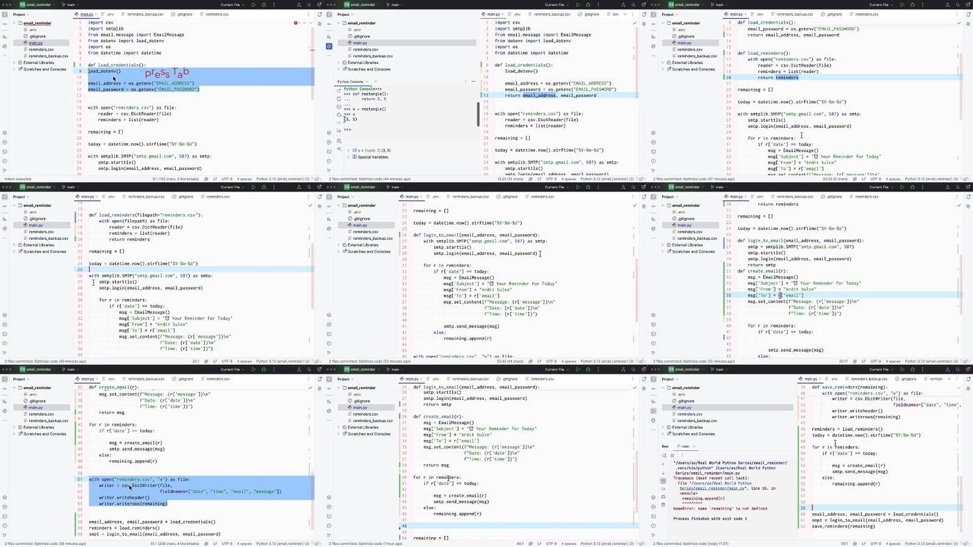Click Rerun icon in Python Console toolbar

pyautogui.click(x=339, y=91)
